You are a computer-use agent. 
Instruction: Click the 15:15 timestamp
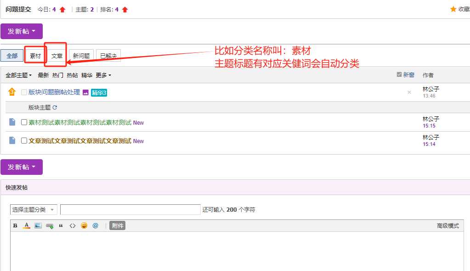click(x=429, y=126)
